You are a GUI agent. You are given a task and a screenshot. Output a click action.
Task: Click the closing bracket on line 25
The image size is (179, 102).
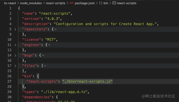[23, 71]
